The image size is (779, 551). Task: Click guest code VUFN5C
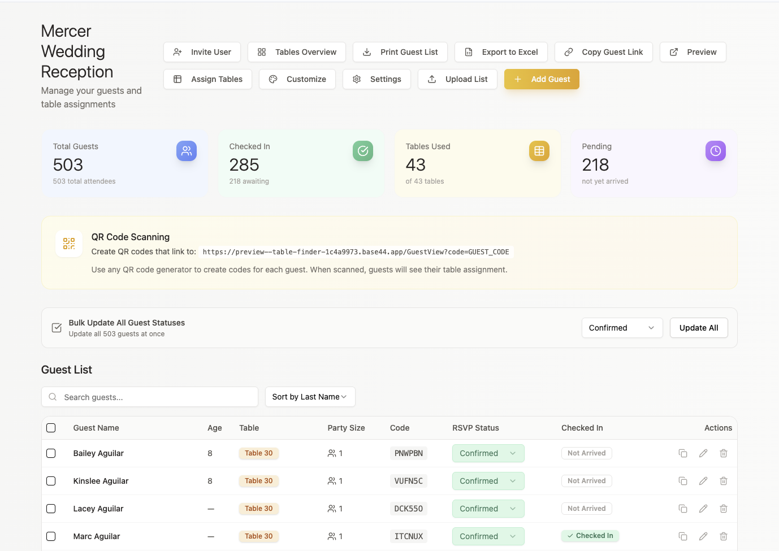409,481
